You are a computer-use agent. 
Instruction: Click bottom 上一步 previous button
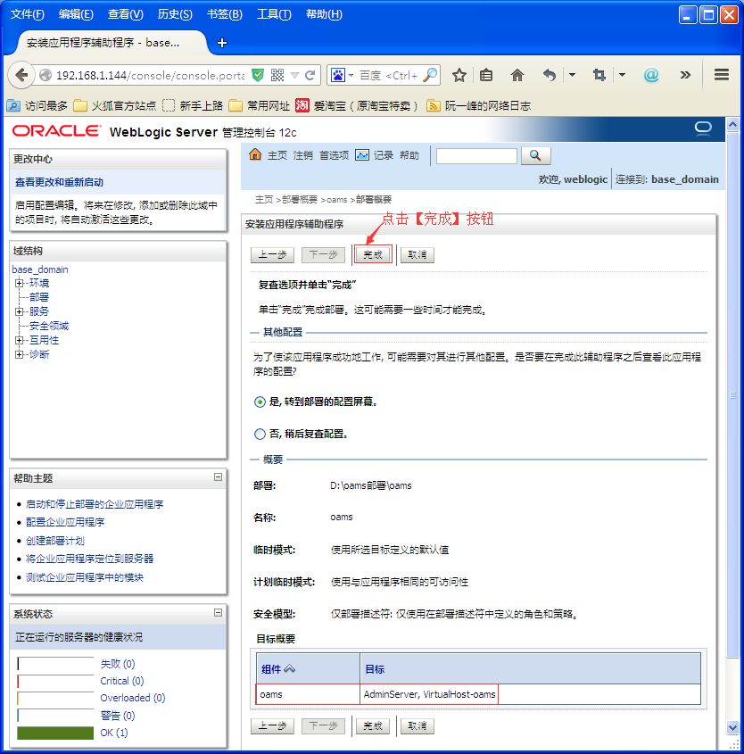(272, 726)
